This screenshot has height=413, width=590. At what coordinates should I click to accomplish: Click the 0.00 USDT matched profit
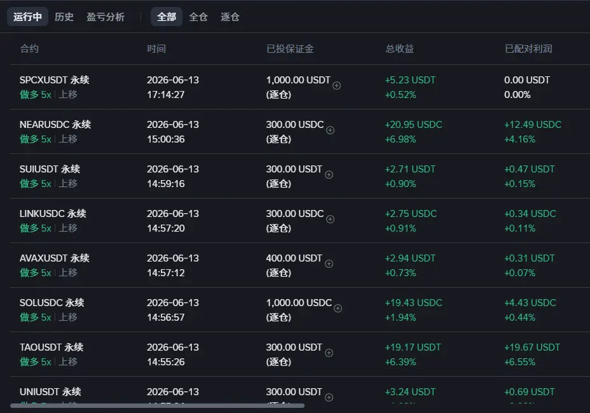pyautogui.click(x=527, y=80)
